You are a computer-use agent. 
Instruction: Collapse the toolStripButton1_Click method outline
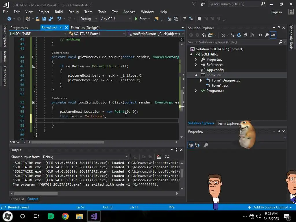[x=34, y=102]
